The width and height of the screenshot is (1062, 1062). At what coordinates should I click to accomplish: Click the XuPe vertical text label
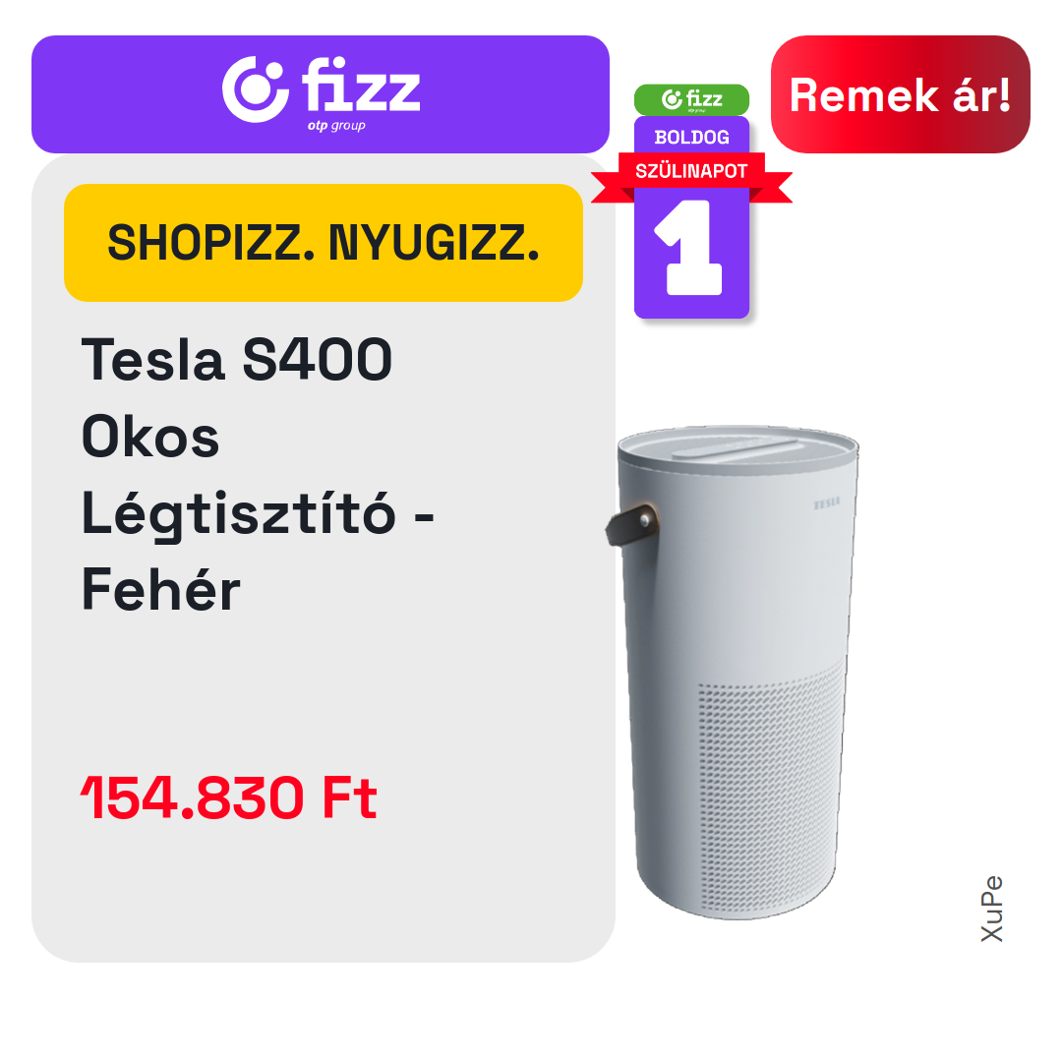click(992, 909)
